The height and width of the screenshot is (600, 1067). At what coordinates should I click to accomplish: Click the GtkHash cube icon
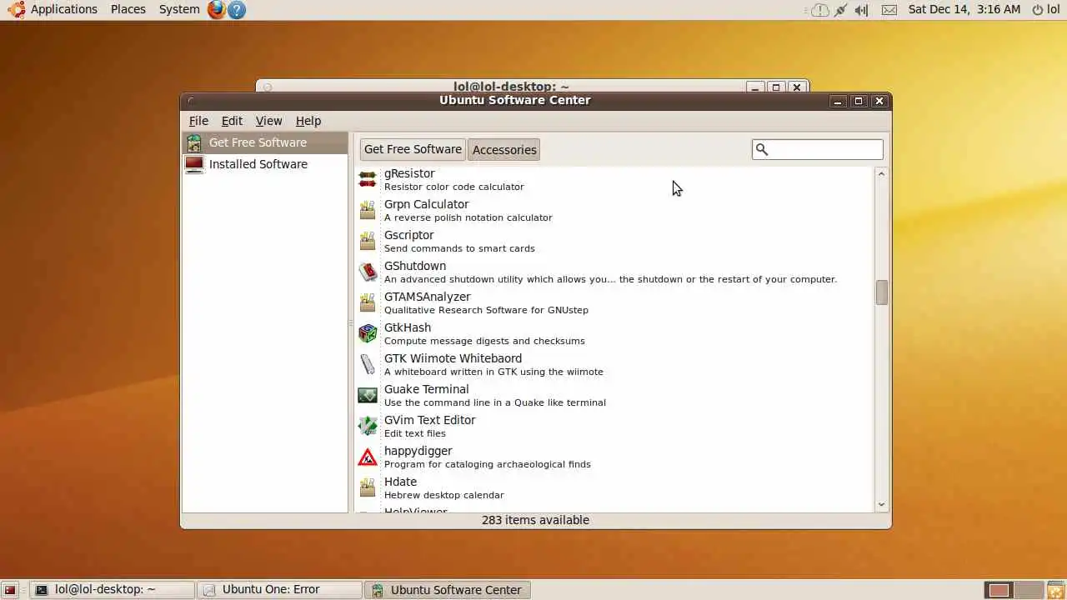[x=368, y=333]
